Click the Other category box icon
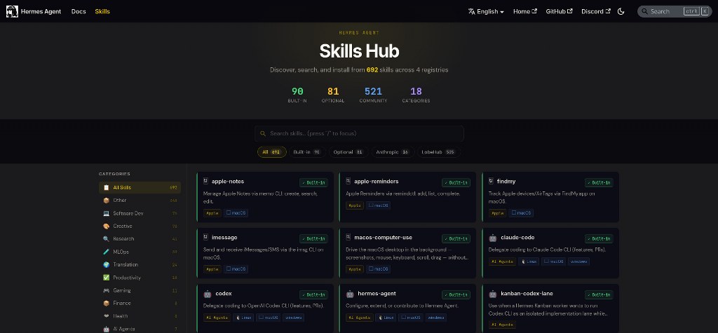 (107, 201)
